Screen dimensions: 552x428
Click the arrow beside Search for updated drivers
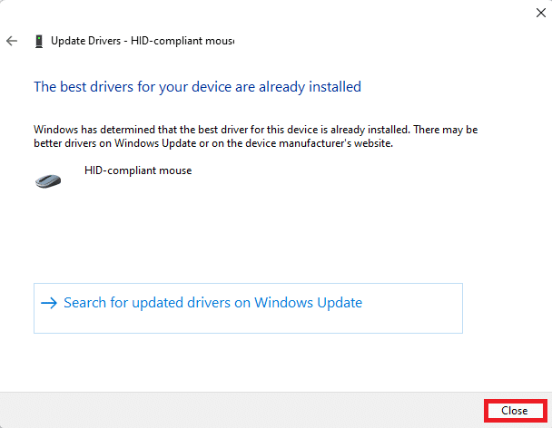49,303
